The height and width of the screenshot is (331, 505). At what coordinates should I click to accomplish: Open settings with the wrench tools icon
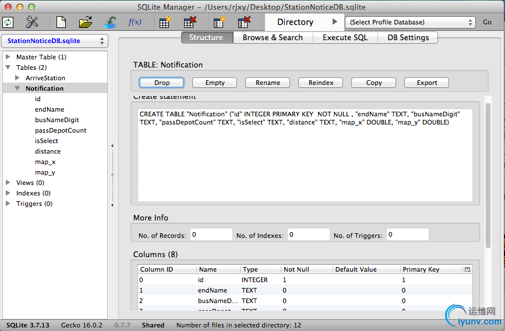[x=32, y=22]
